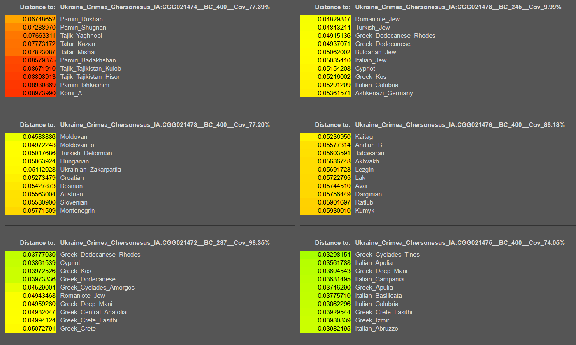Click the CGG021473 Cov_77.20% sample heading
The image size is (576, 345).
tap(165, 125)
